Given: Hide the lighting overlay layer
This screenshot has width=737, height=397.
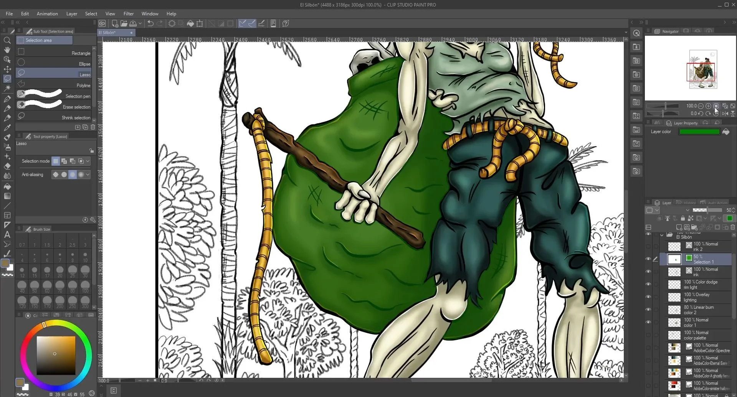Looking at the screenshot, I should [x=648, y=297].
